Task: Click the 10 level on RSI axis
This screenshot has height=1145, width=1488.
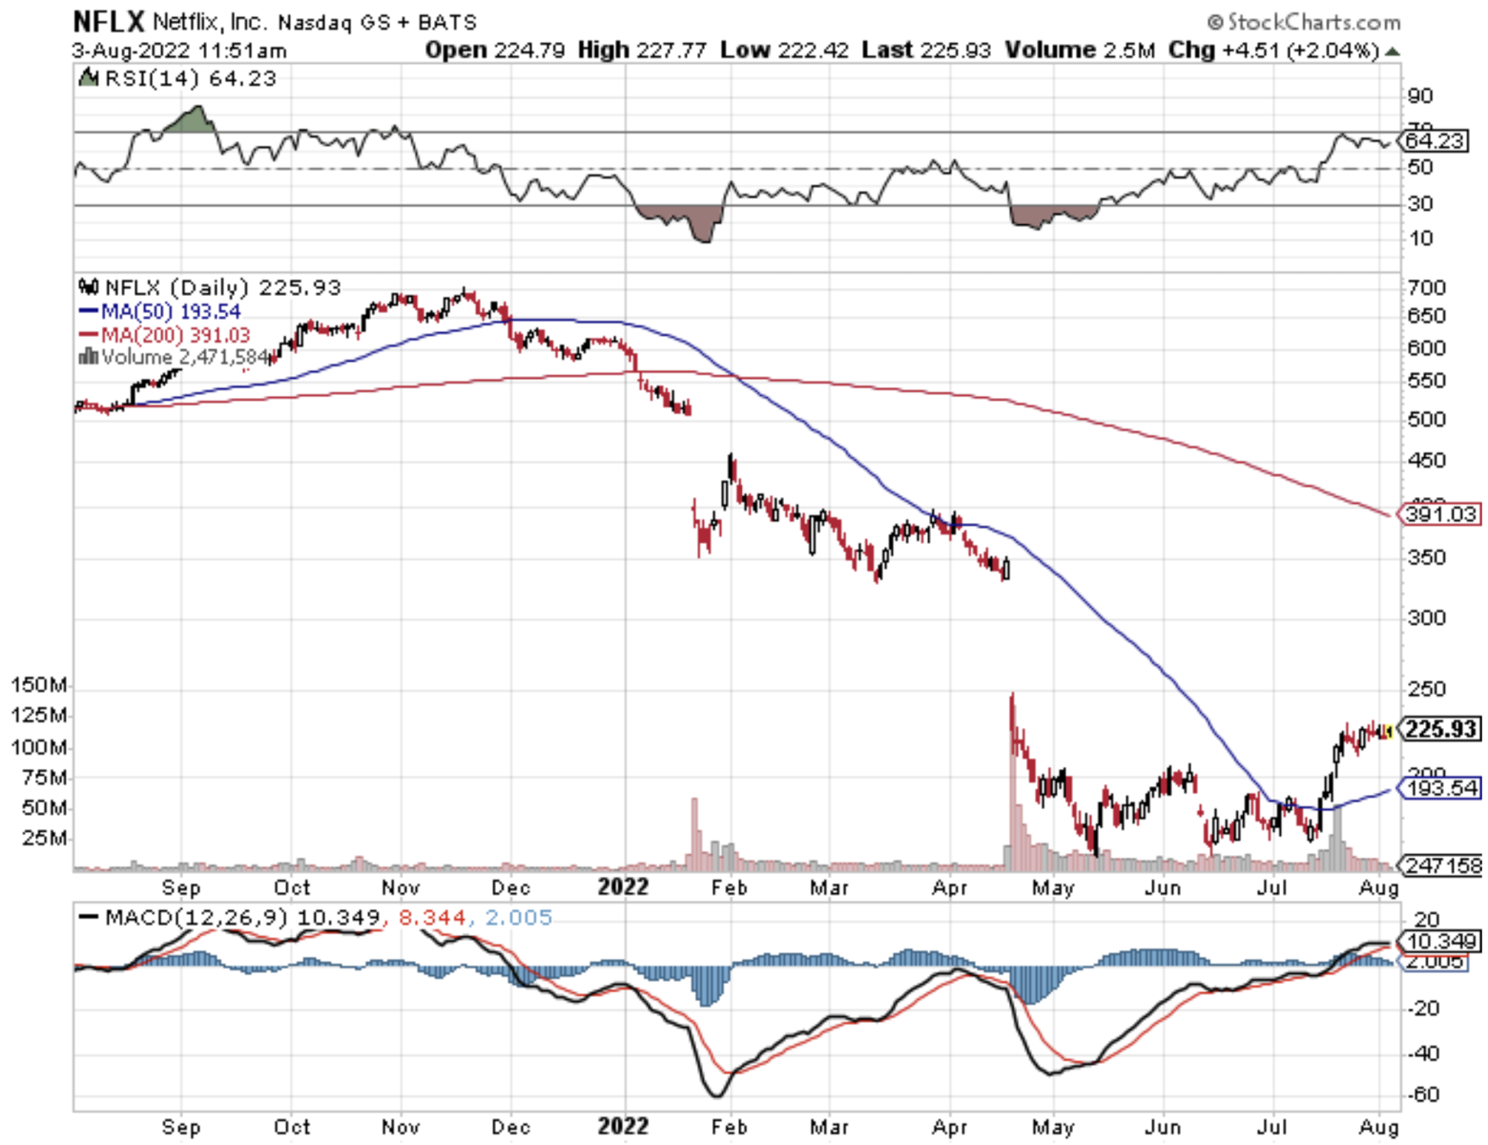Action: coord(1420,239)
